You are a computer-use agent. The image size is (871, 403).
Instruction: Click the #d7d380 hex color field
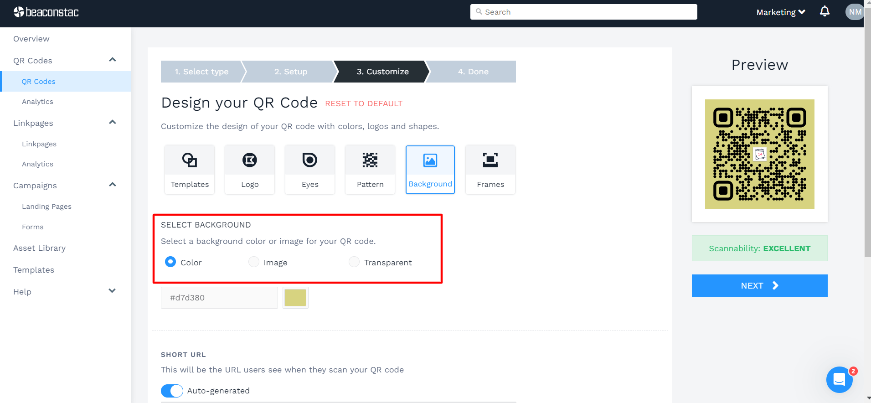click(x=219, y=298)
